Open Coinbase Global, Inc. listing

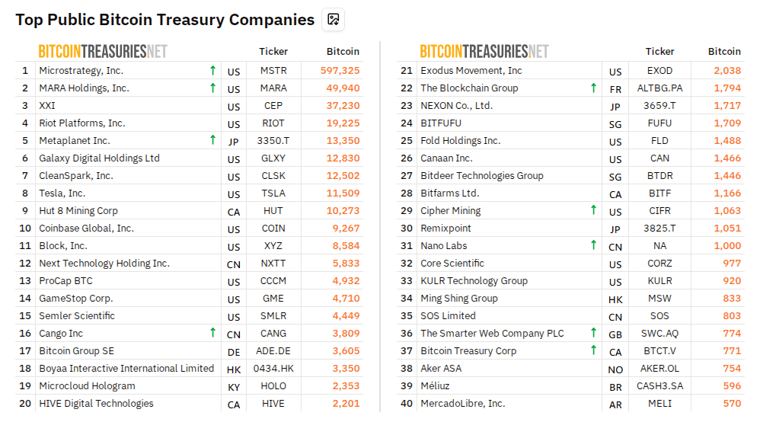86,228
